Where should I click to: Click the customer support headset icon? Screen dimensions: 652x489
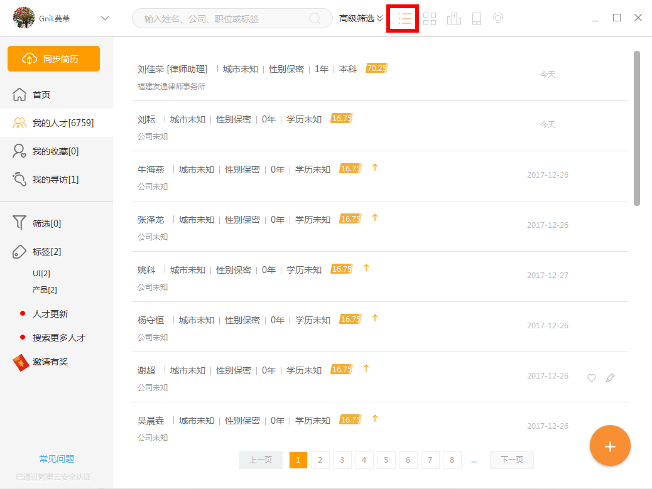pyautogui.click(x=498, y=18)
